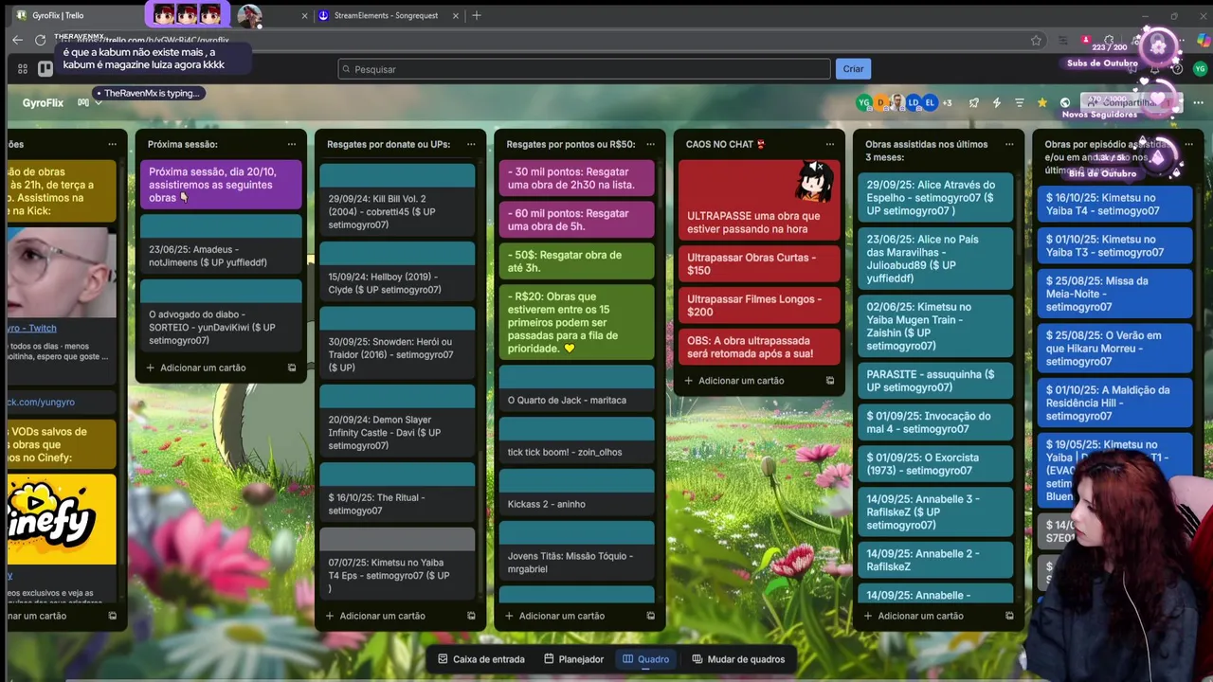Toggle the board favorite star
This screenshot has width=1213, height=682.
(1042, 102)
